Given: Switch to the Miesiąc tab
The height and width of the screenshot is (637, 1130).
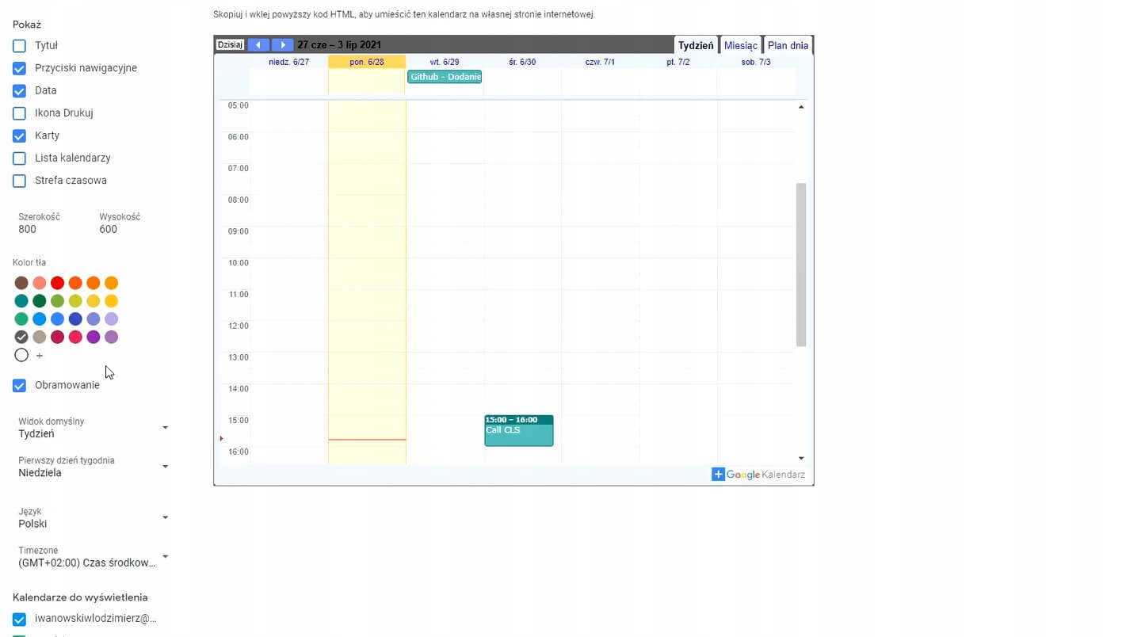Looking at the screenshot, I should (x=740, y=46).
